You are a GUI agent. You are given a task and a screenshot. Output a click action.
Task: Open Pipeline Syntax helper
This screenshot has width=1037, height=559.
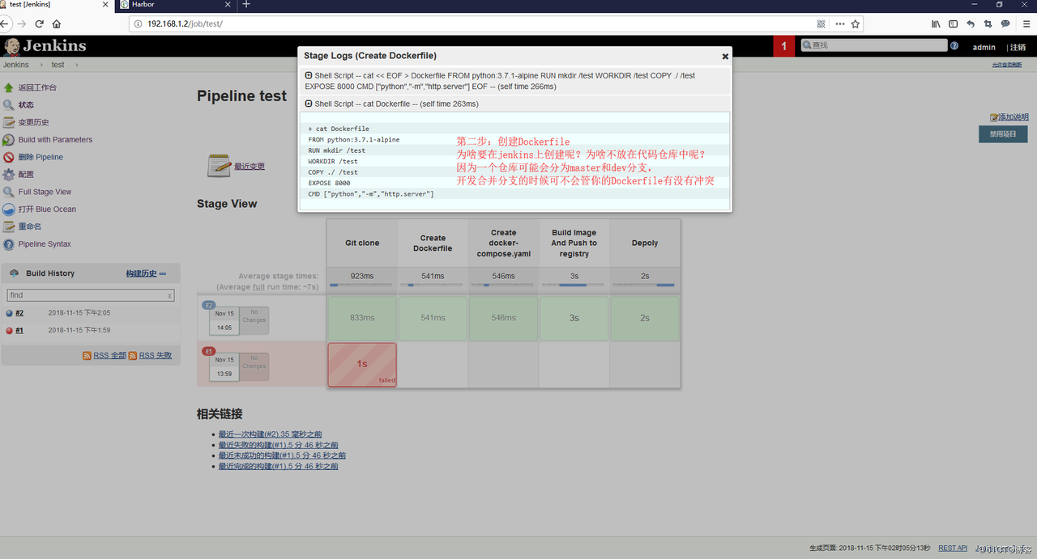coord(45,244)
